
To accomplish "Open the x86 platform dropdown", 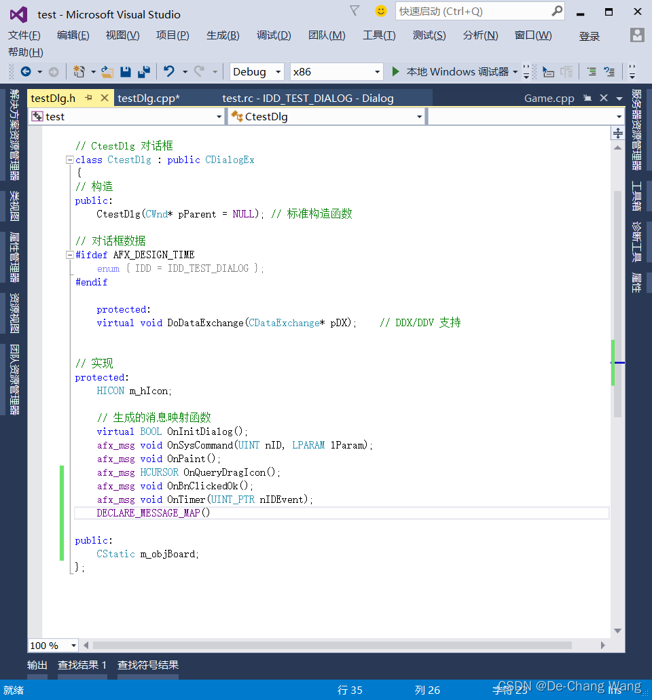I will click(336, 72).
